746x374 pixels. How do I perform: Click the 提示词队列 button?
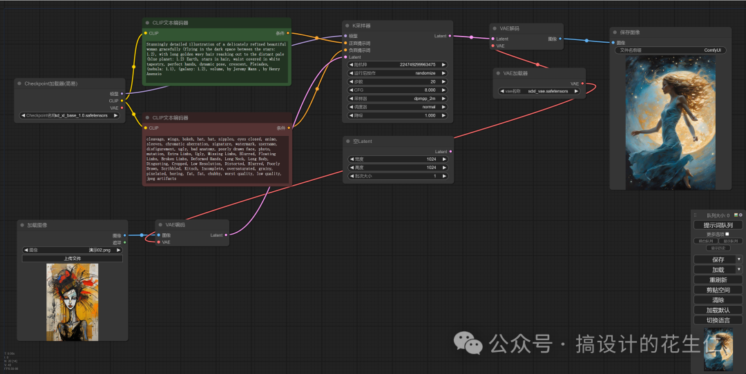718,225
